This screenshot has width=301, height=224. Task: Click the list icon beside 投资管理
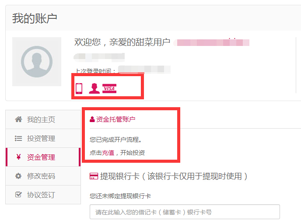pyautogui.click(x=18, y=138)
